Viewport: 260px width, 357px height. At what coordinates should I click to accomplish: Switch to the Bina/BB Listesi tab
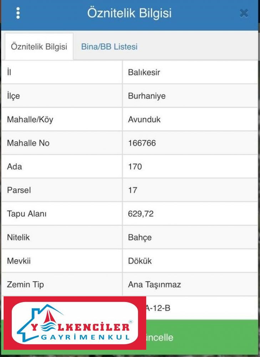[109, 47]
